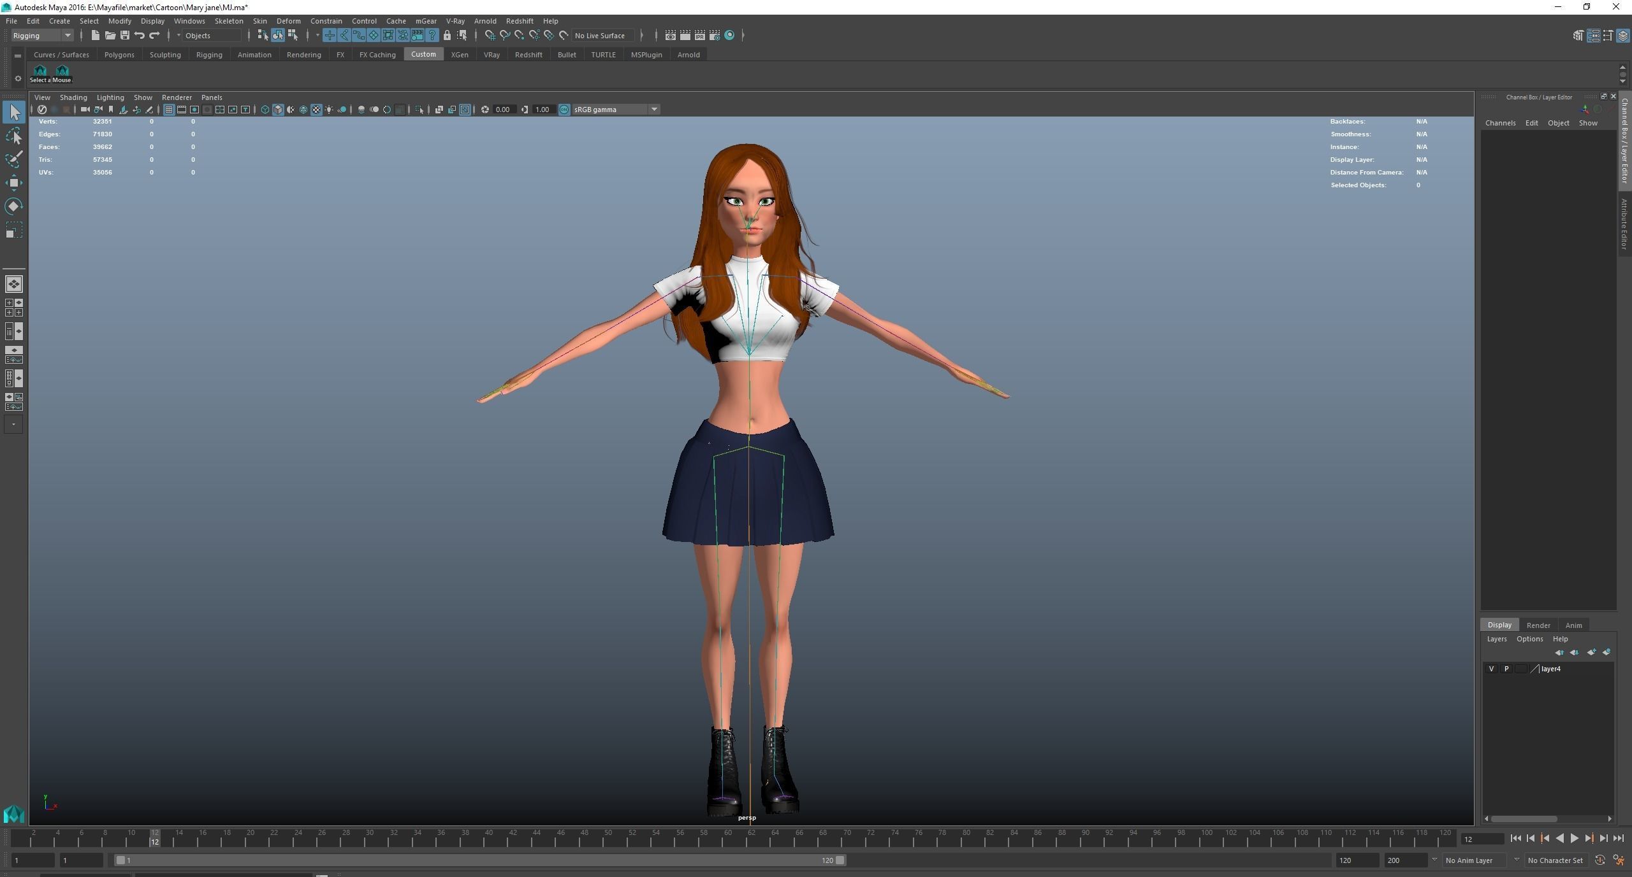Choose the Paint selection tool
The height and width of the screenshot is (877, 1632).
click(x=14, y=159)
